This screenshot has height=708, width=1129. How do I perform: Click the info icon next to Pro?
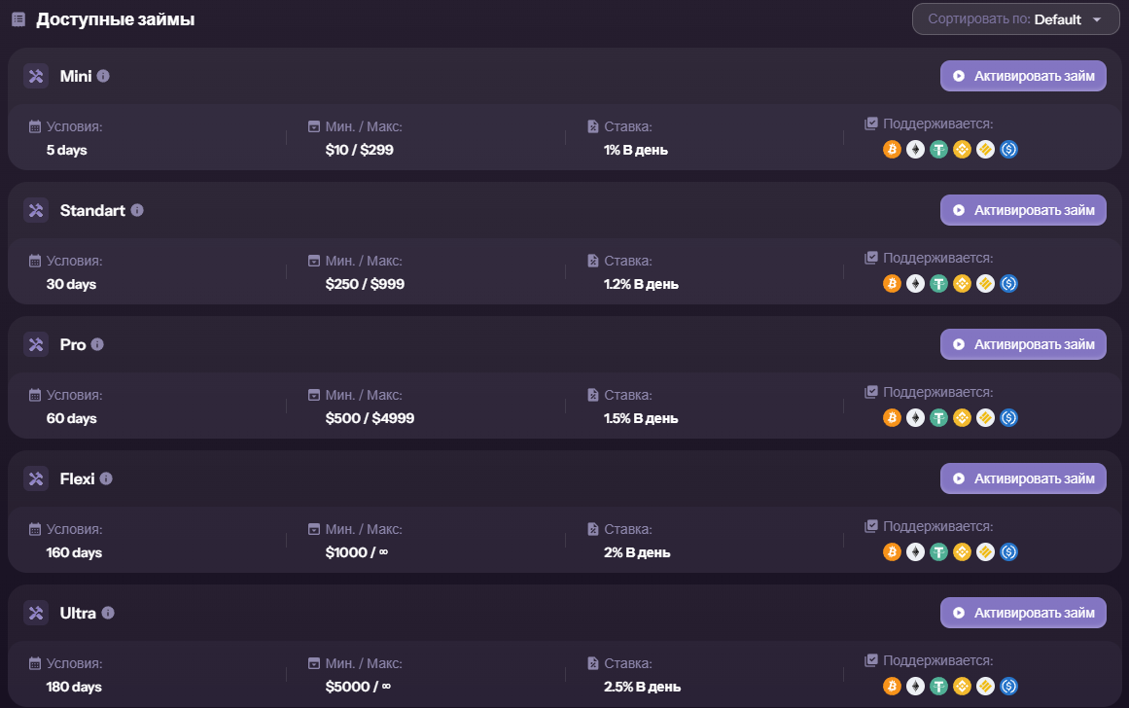point(97,344)
